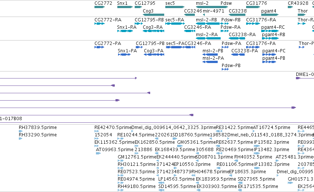This screenshot has height=192, width=314.
Task: Click EST LP14563.5prime
Action: (x=176, y=179)
